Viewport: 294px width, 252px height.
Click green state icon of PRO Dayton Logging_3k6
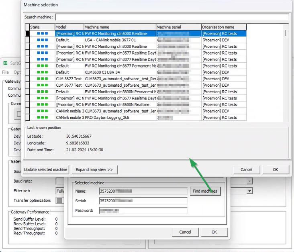pyautogui.click(x=43, y=118)
